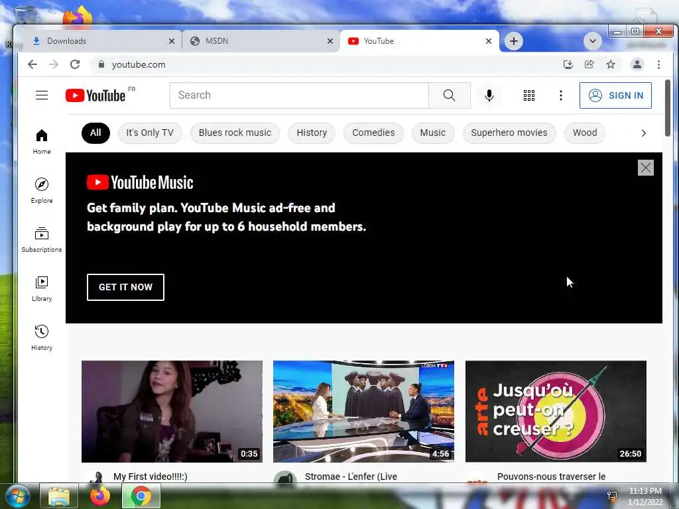Screen dimensions: 679x509
Task: Click Chrome forward arrow
Action: click(54, 64)
